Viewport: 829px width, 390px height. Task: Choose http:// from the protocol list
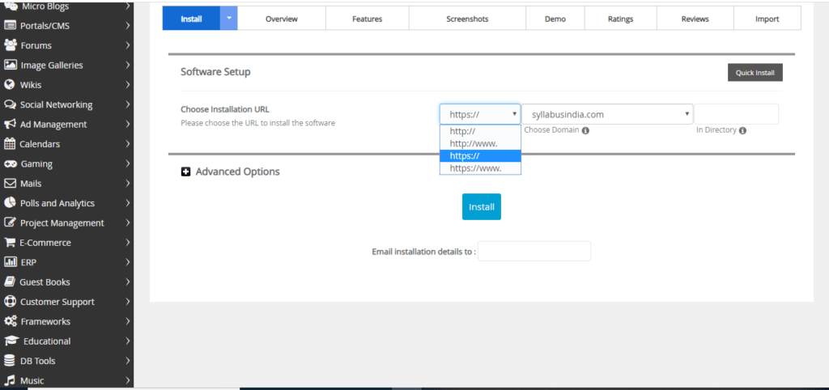pyautogui.click(x=463, y=131)
